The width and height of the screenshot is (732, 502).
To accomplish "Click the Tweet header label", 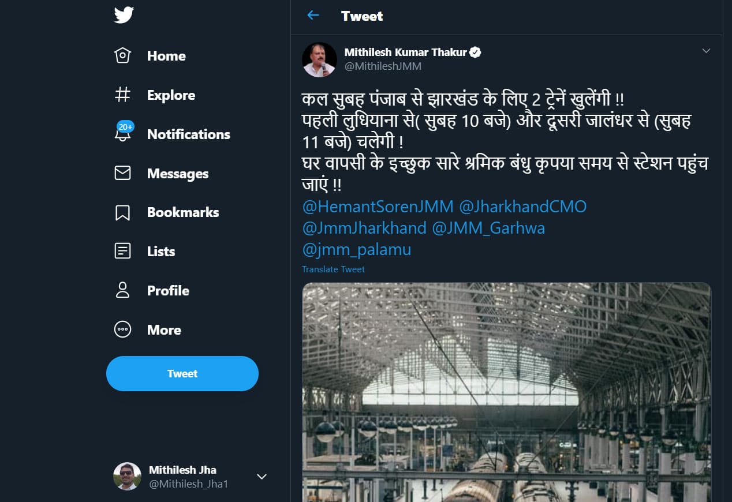I will tap(362, 16).
